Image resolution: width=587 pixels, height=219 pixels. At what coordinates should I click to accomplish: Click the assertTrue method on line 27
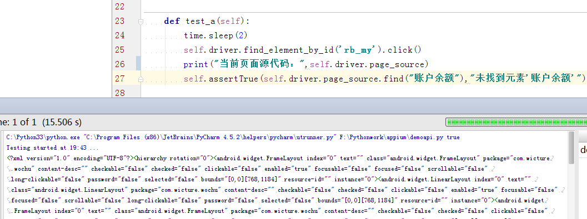[x=234, y=79]
